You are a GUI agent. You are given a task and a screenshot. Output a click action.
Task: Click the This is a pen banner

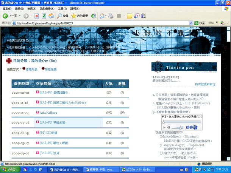click(x=184, y=67)
